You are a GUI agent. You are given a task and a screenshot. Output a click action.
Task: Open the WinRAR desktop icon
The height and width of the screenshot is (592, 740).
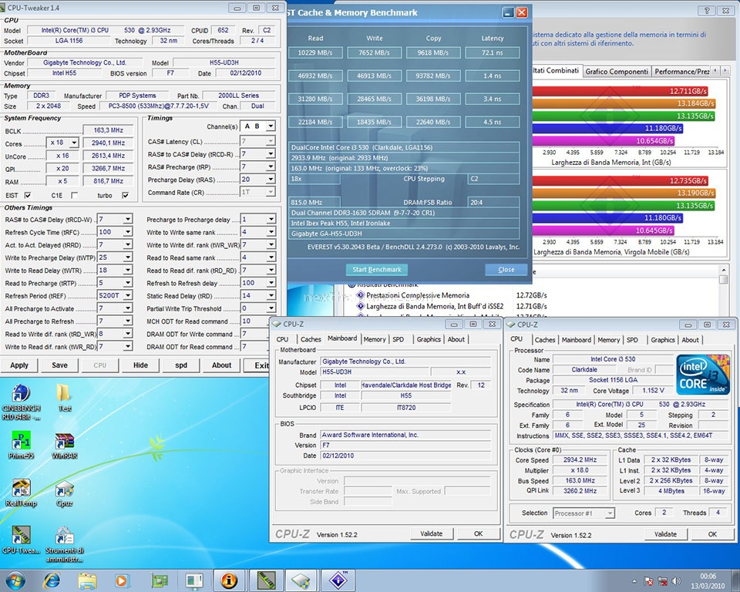pos(64,446)
